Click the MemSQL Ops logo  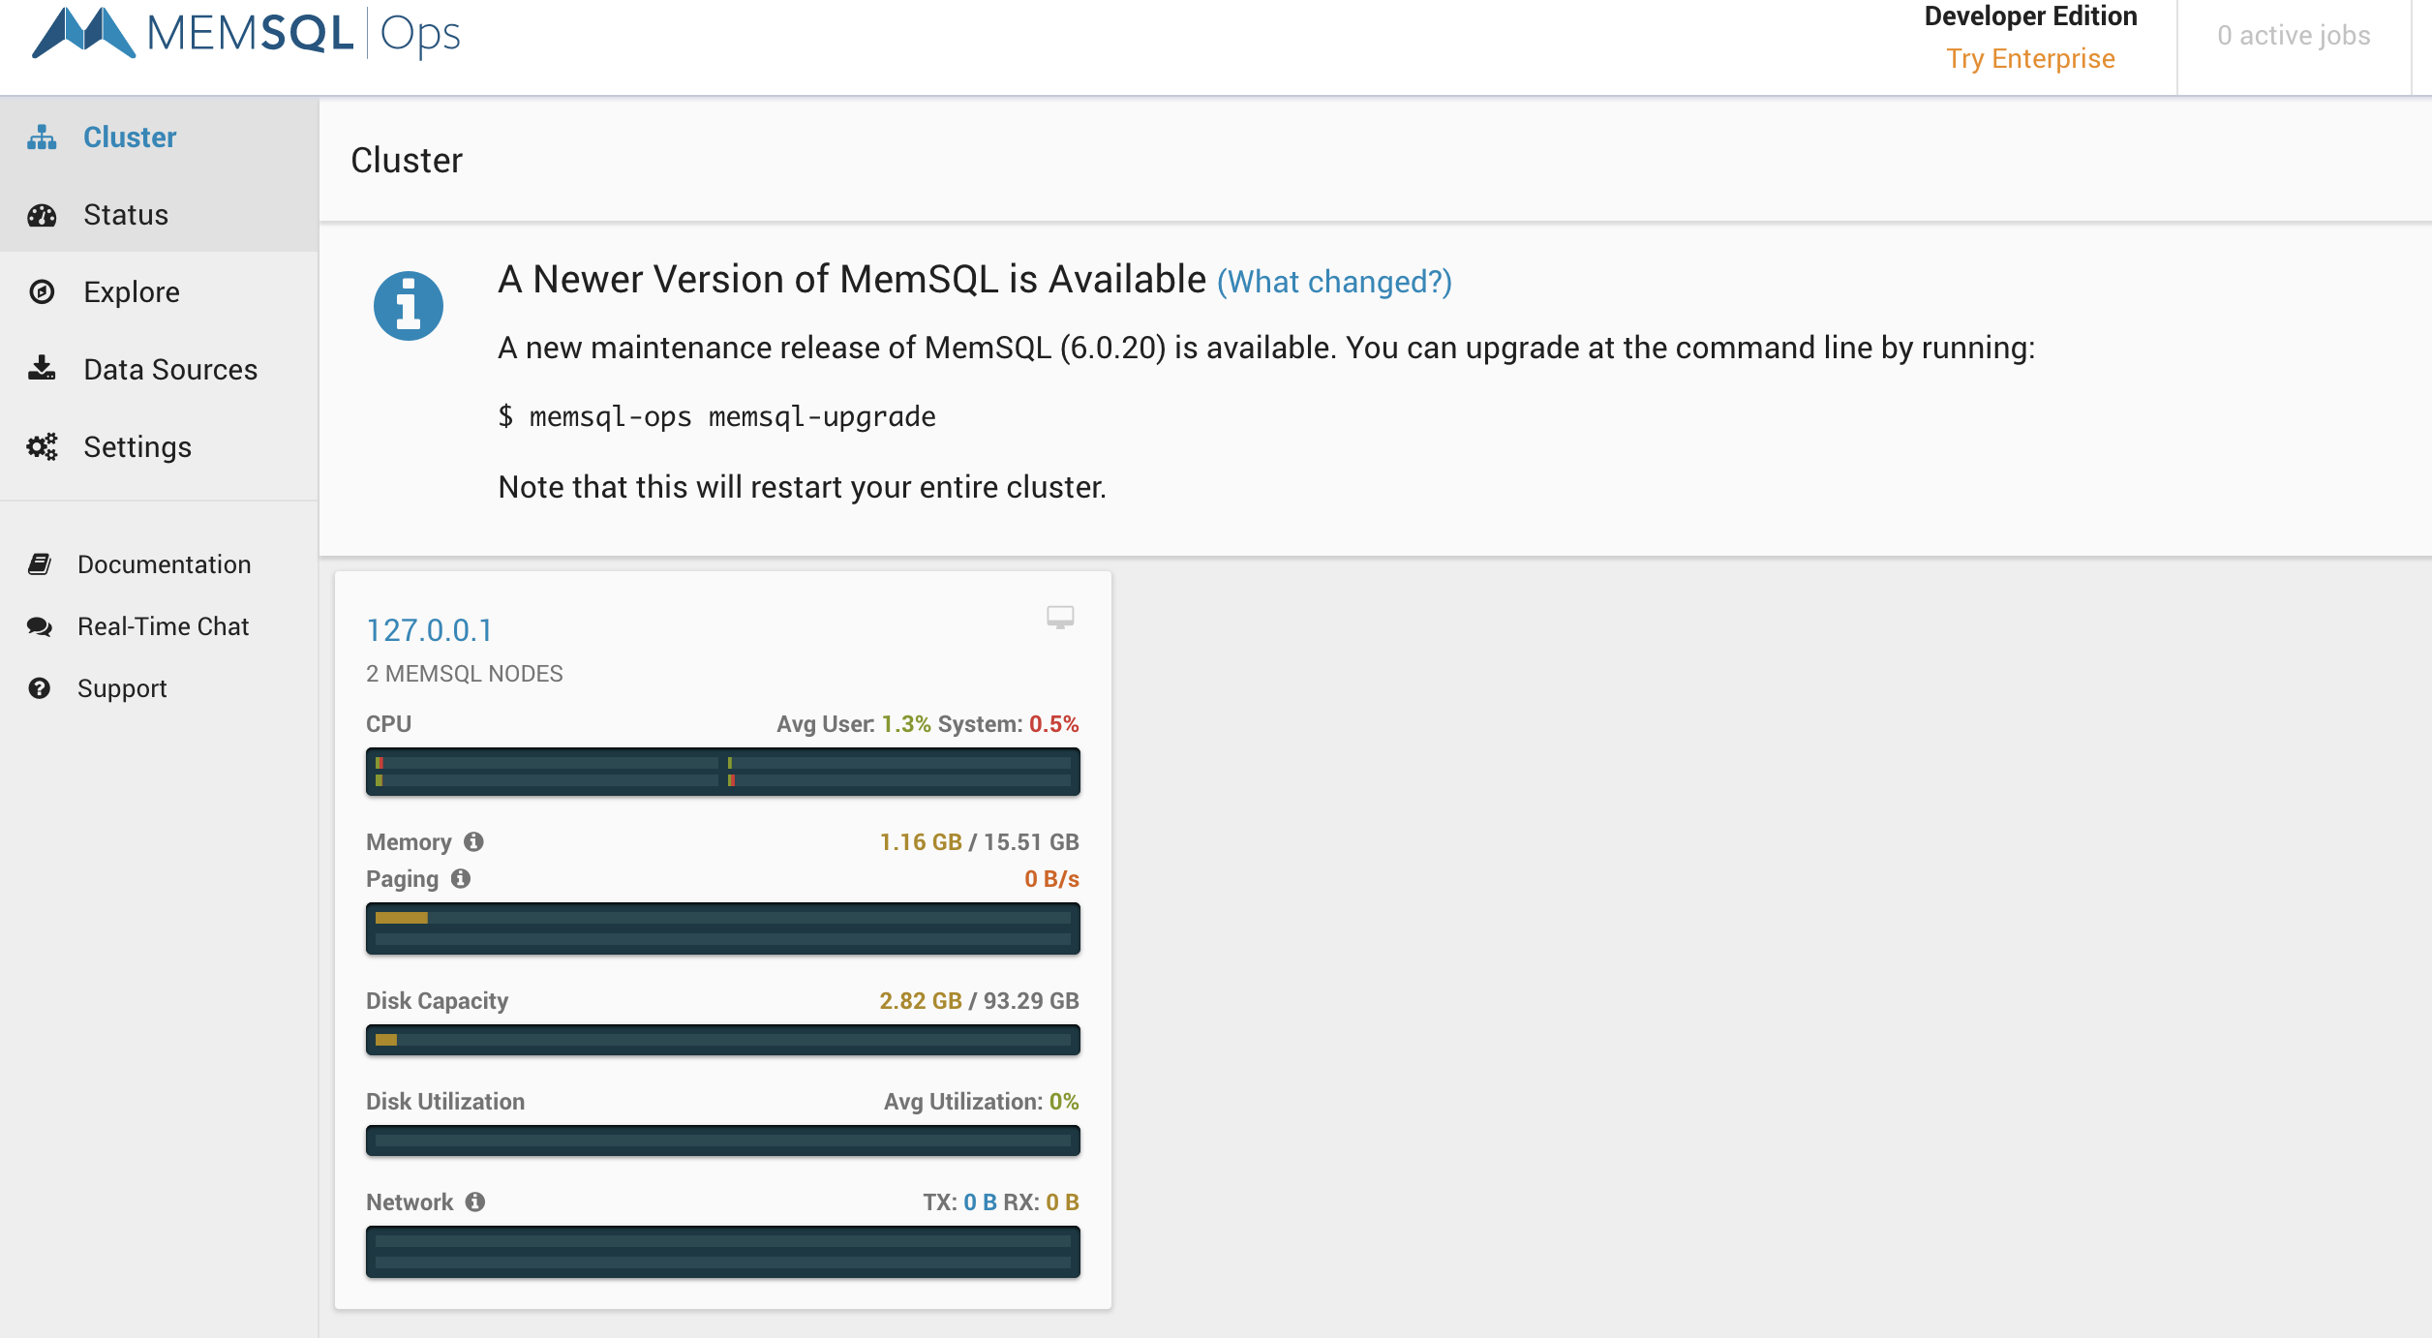click(246, 34)
